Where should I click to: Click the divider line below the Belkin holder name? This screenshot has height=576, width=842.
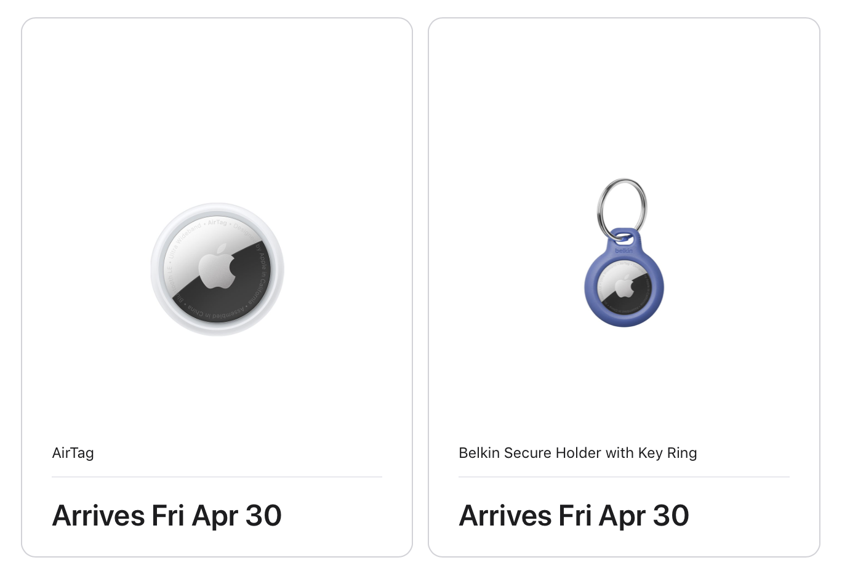point(623,477)
